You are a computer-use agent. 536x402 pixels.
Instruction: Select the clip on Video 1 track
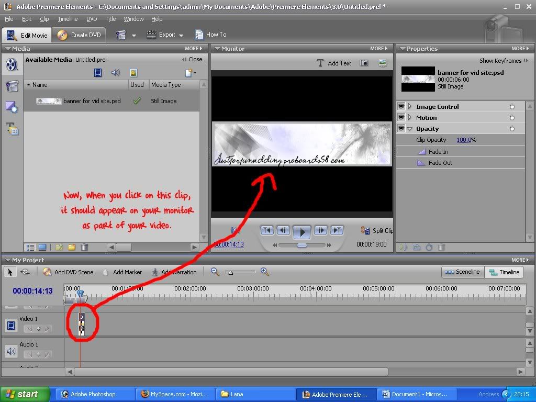[x=81, y=323]
